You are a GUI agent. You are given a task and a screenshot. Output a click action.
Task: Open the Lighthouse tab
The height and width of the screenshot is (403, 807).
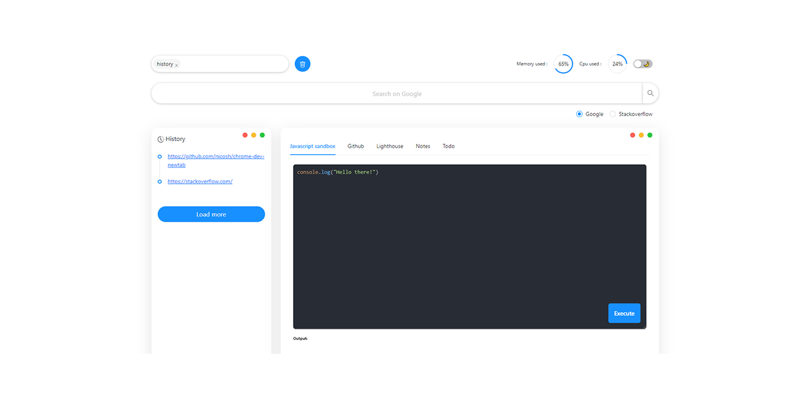point(390,146)
